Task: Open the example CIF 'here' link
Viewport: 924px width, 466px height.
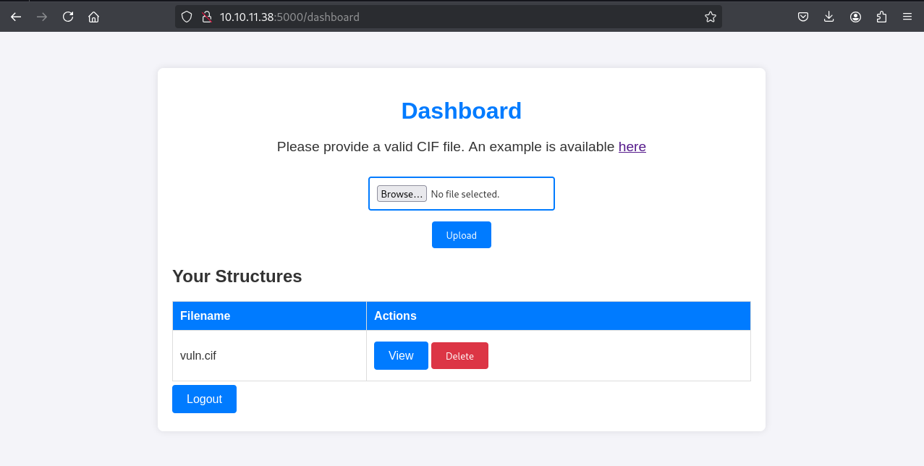Action: click(632, 147)
